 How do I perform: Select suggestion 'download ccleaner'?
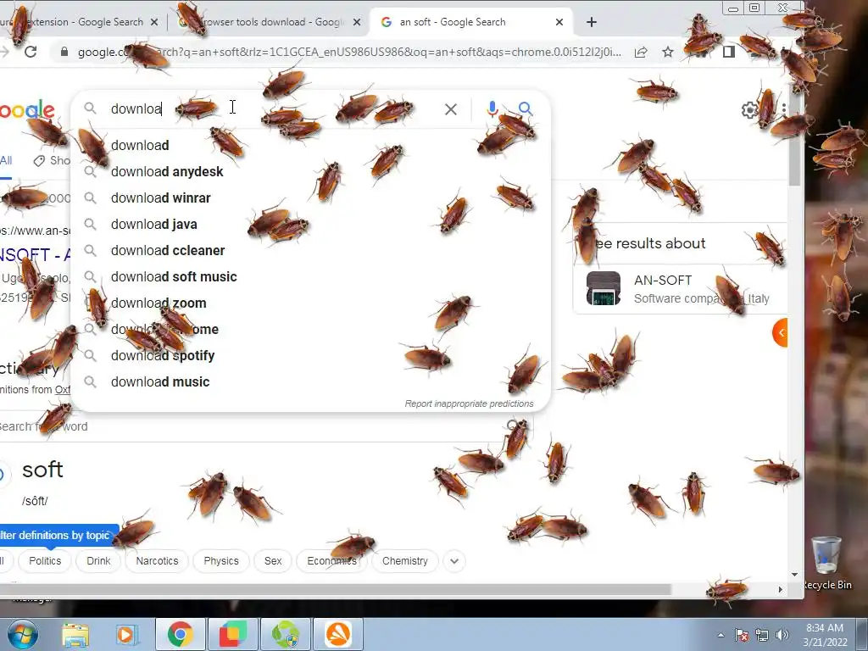pos(310,250)
